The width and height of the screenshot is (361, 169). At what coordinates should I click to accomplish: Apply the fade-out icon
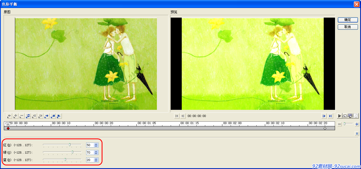[x=59, y=116]
